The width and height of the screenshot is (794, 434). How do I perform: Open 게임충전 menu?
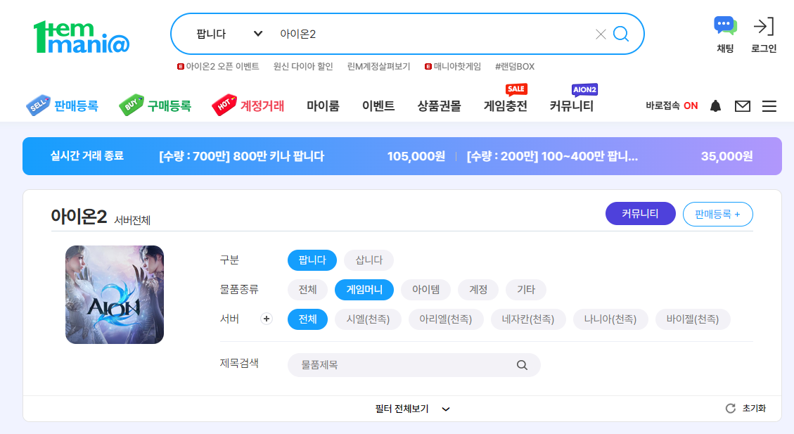point(506,106)
